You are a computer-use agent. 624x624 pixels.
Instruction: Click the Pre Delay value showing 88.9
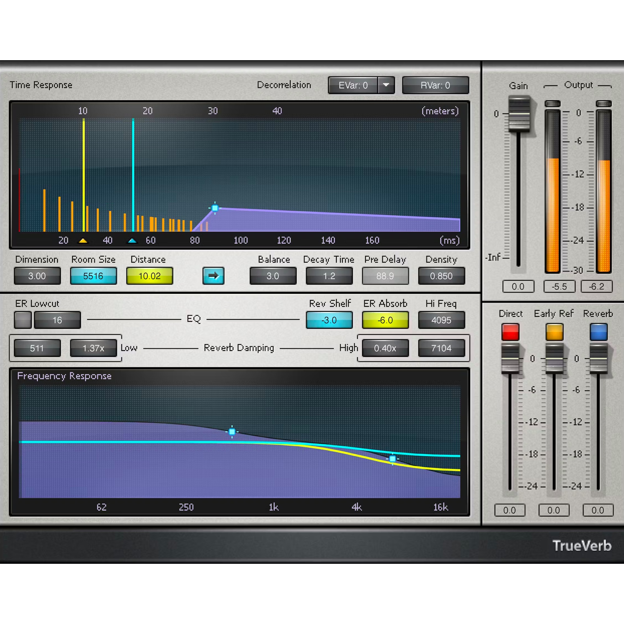point(385,276)
